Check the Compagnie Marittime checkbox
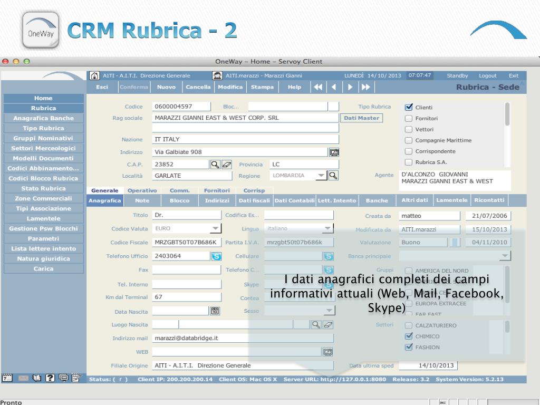This screenshot has height=405, width=540. pyautogui.click(x=409, y=140)
